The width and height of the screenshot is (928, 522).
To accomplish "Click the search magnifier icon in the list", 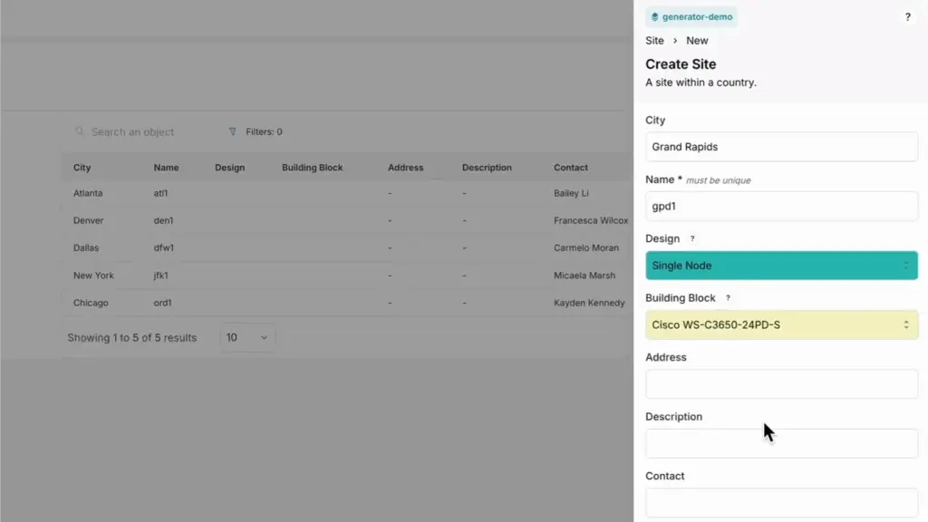I will click(x=80, y=131).
